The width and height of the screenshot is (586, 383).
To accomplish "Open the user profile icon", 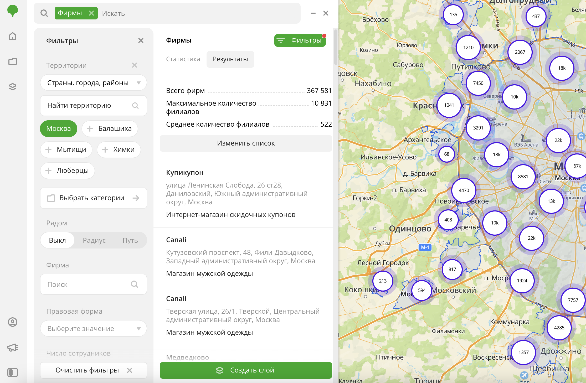I will pyautogui.click(x=13, y=322).
